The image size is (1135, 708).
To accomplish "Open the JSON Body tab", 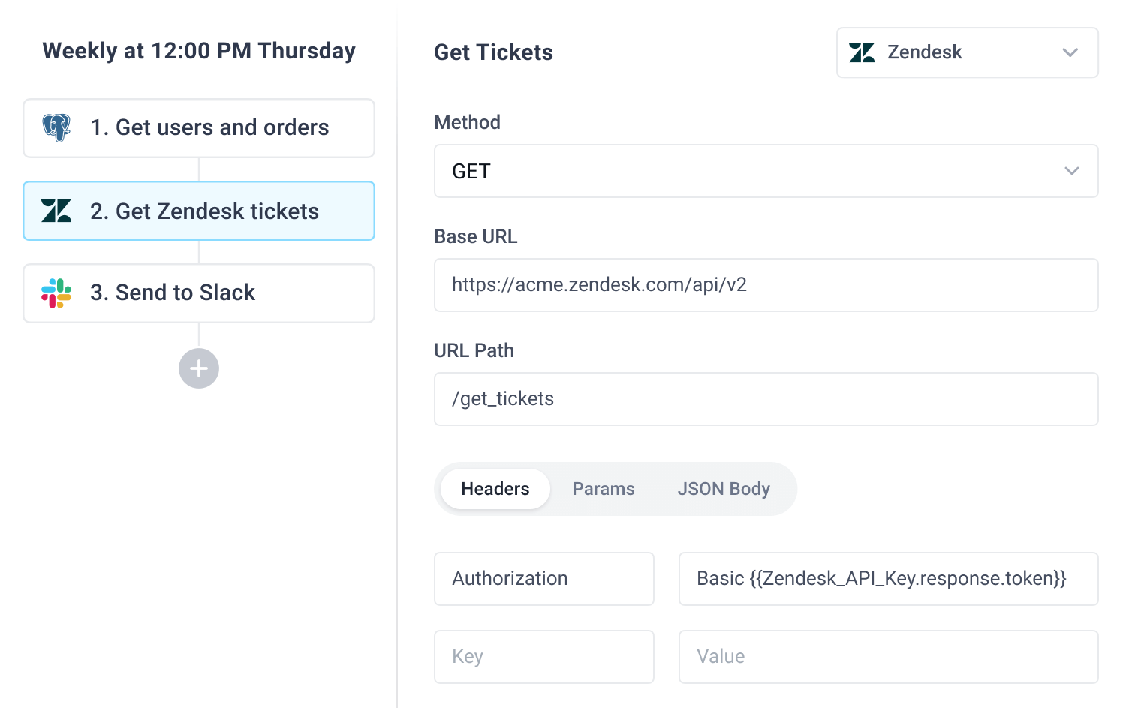I will coord(724,489).
